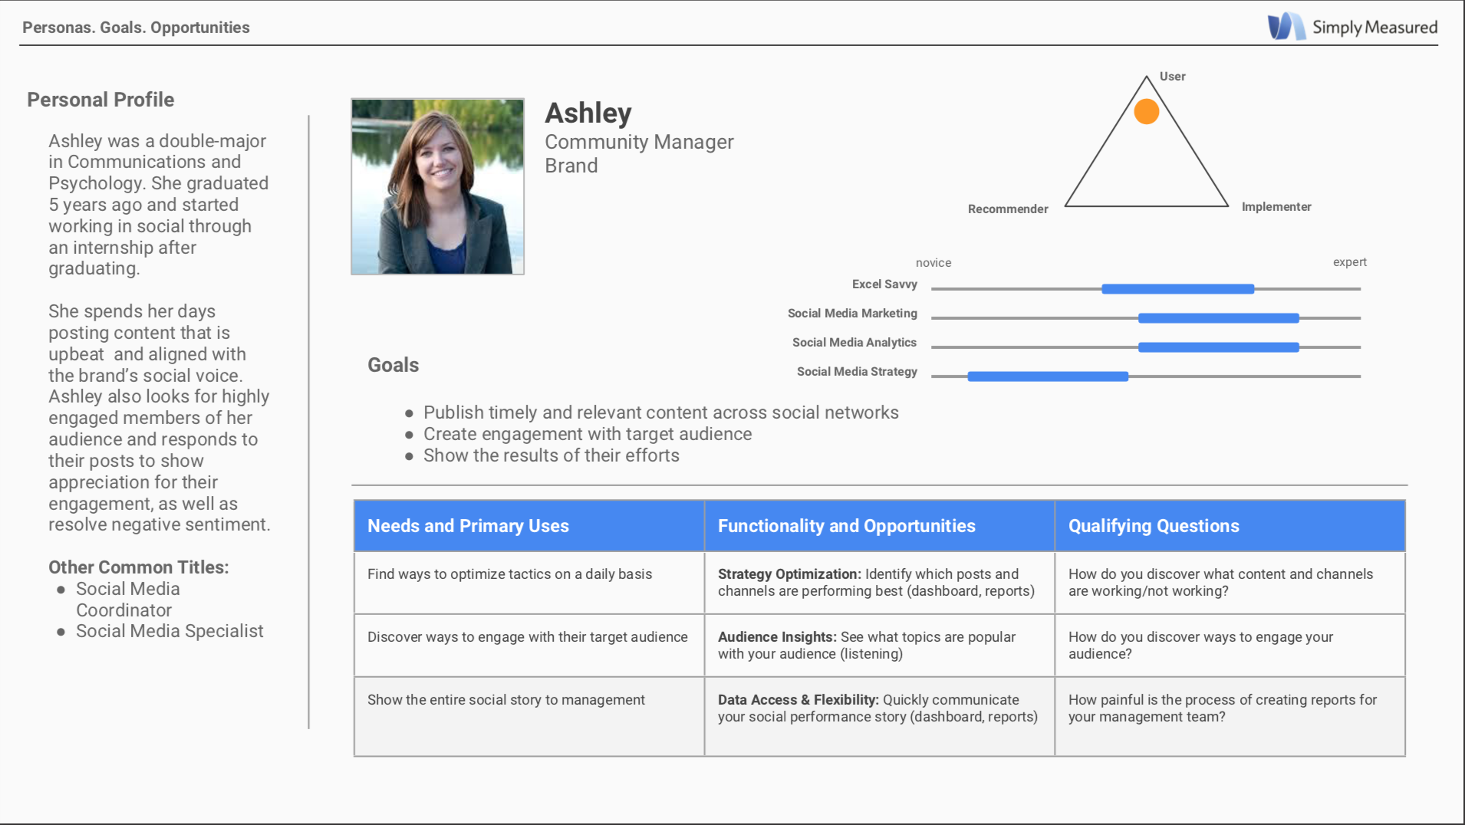
Task: Click the Simply Measured brand text
Action: (x=1374, y=28)
